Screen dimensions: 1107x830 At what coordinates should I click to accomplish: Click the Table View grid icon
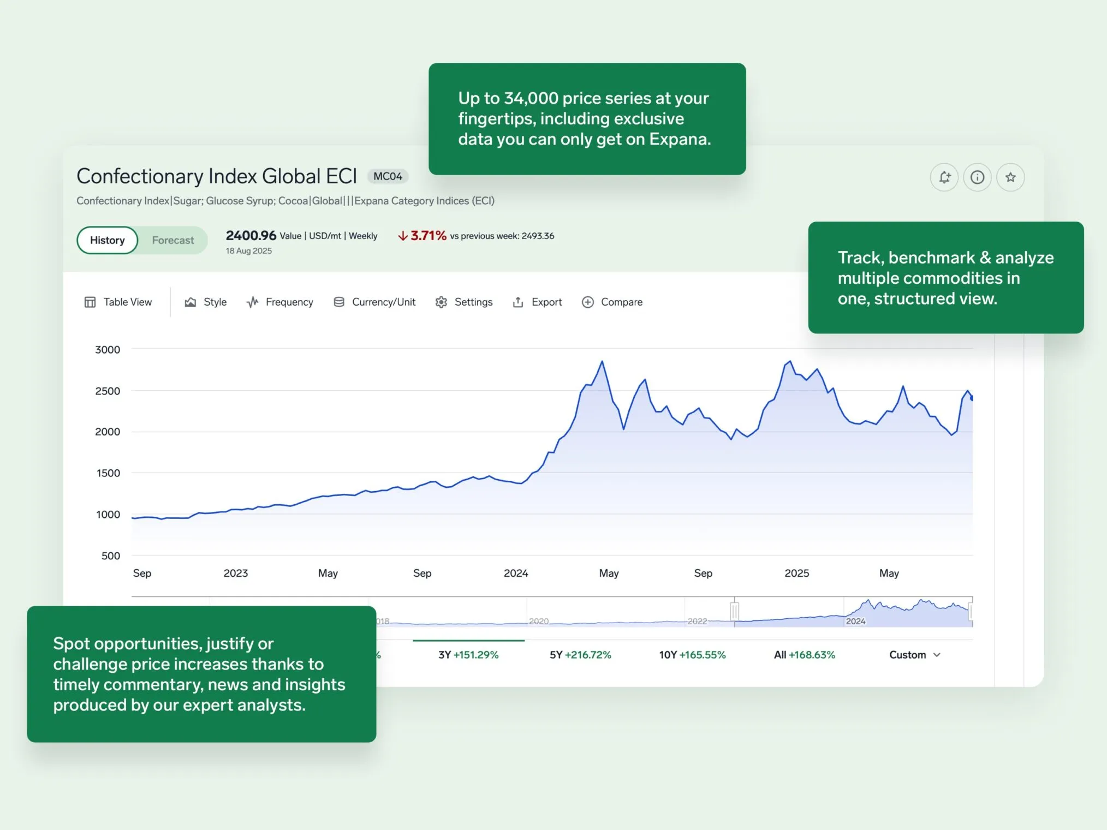tap(90, 302)
